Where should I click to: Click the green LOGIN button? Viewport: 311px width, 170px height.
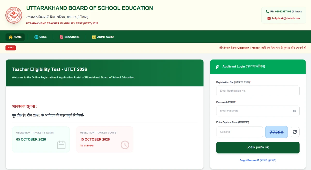pos(258,147)
